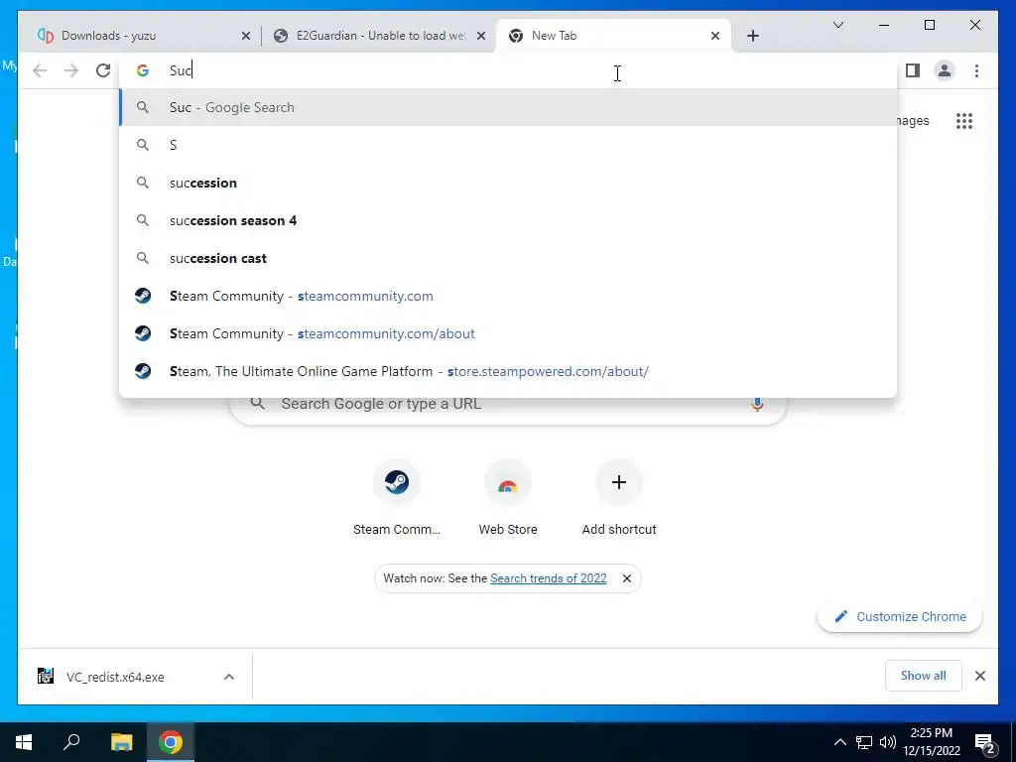Start voice search with the microphone icon

(757, 404)
